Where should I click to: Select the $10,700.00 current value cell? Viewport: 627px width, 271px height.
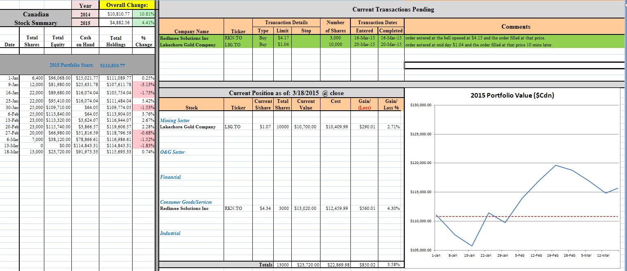[x=305, y=127]
